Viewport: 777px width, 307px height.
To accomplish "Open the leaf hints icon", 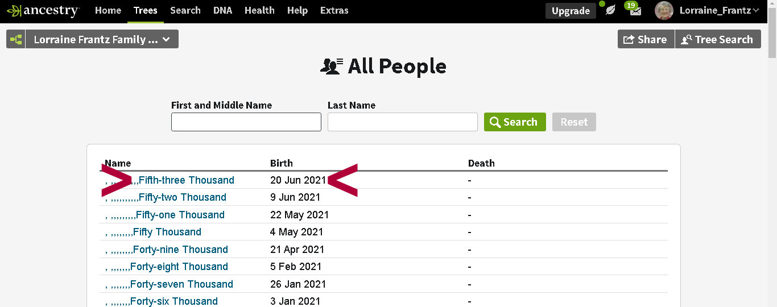I will pos(610,11).
